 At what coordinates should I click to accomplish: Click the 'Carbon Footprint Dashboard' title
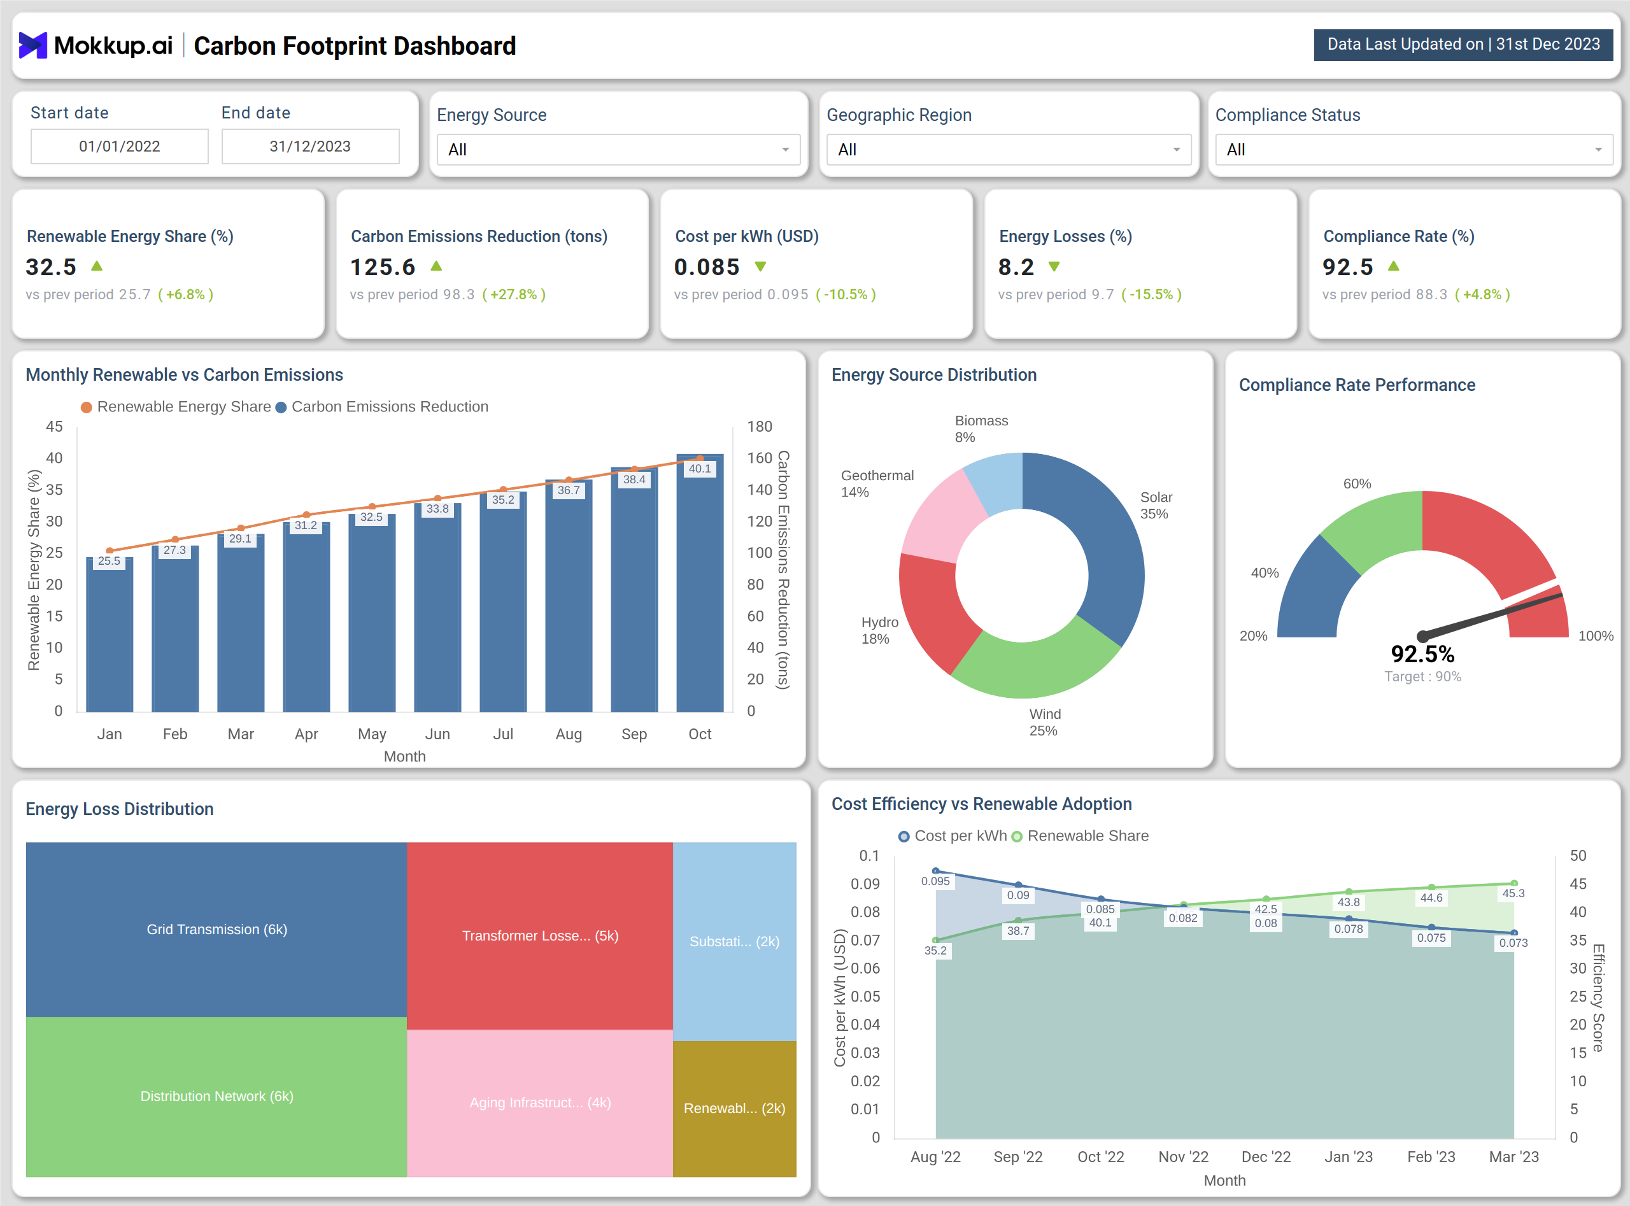point(355,45)
